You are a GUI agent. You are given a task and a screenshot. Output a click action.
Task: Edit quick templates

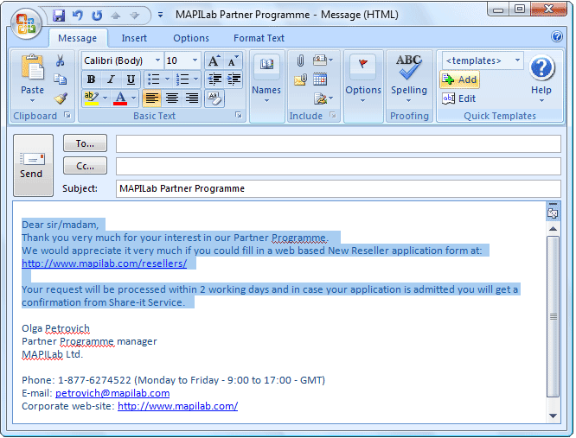tap(459, 98)
